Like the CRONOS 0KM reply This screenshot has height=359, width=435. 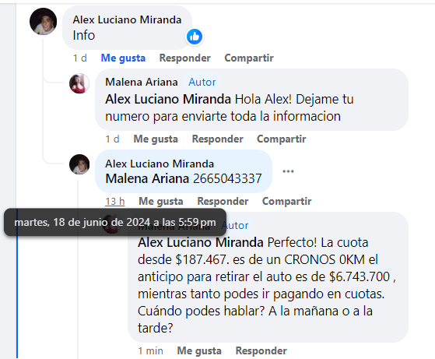199,350
